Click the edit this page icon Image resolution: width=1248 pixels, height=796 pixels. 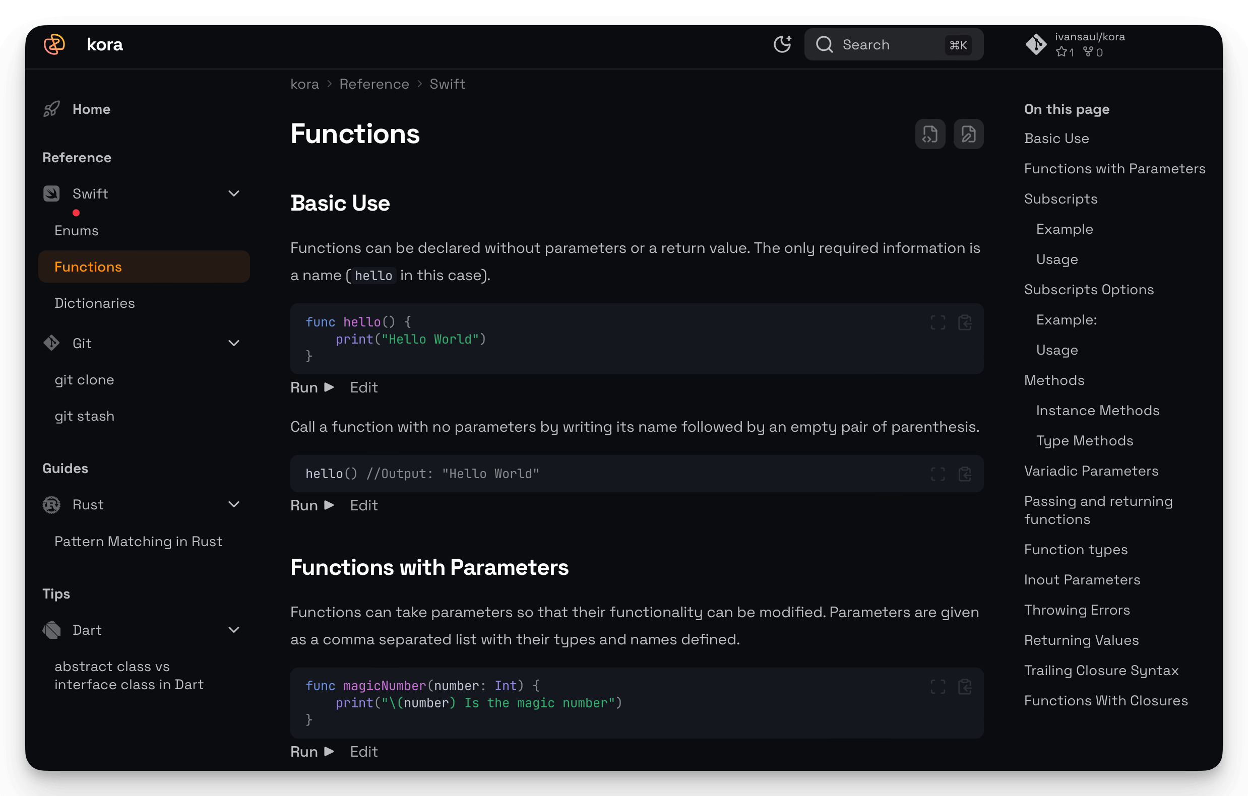pyautogui.click(x=968, y=134)
